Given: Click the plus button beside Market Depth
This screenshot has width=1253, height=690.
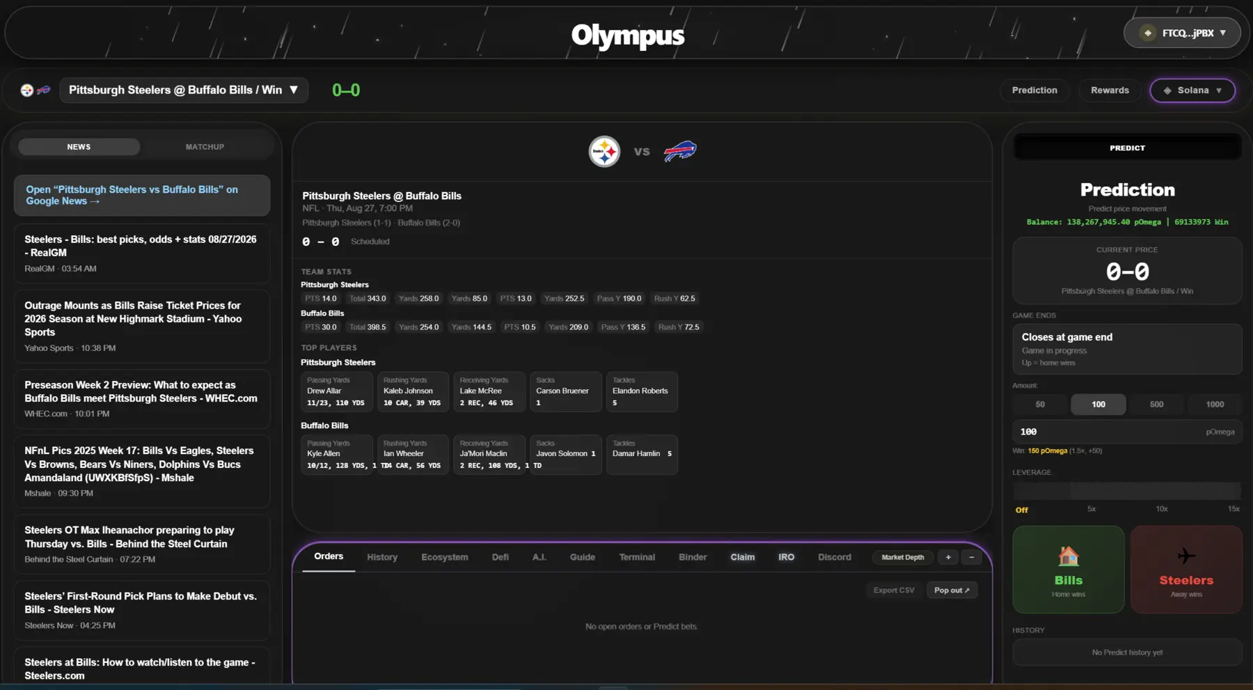Looking at the screenshot, I should (x=947, y=557).
